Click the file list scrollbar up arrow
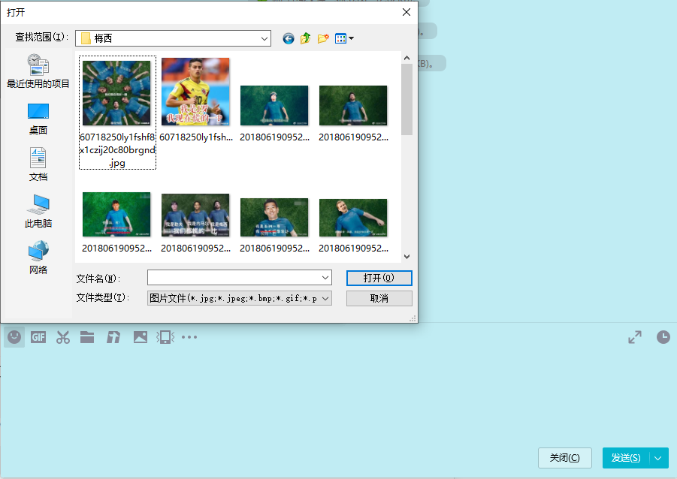 tap(407, 58)
